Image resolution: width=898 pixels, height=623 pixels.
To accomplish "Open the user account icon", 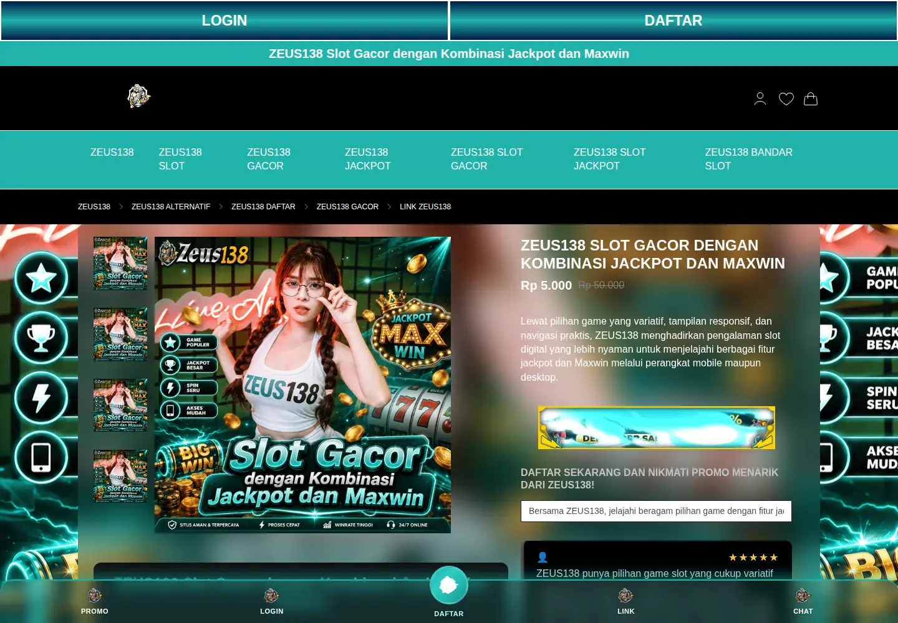I will [x=760, y=98].
